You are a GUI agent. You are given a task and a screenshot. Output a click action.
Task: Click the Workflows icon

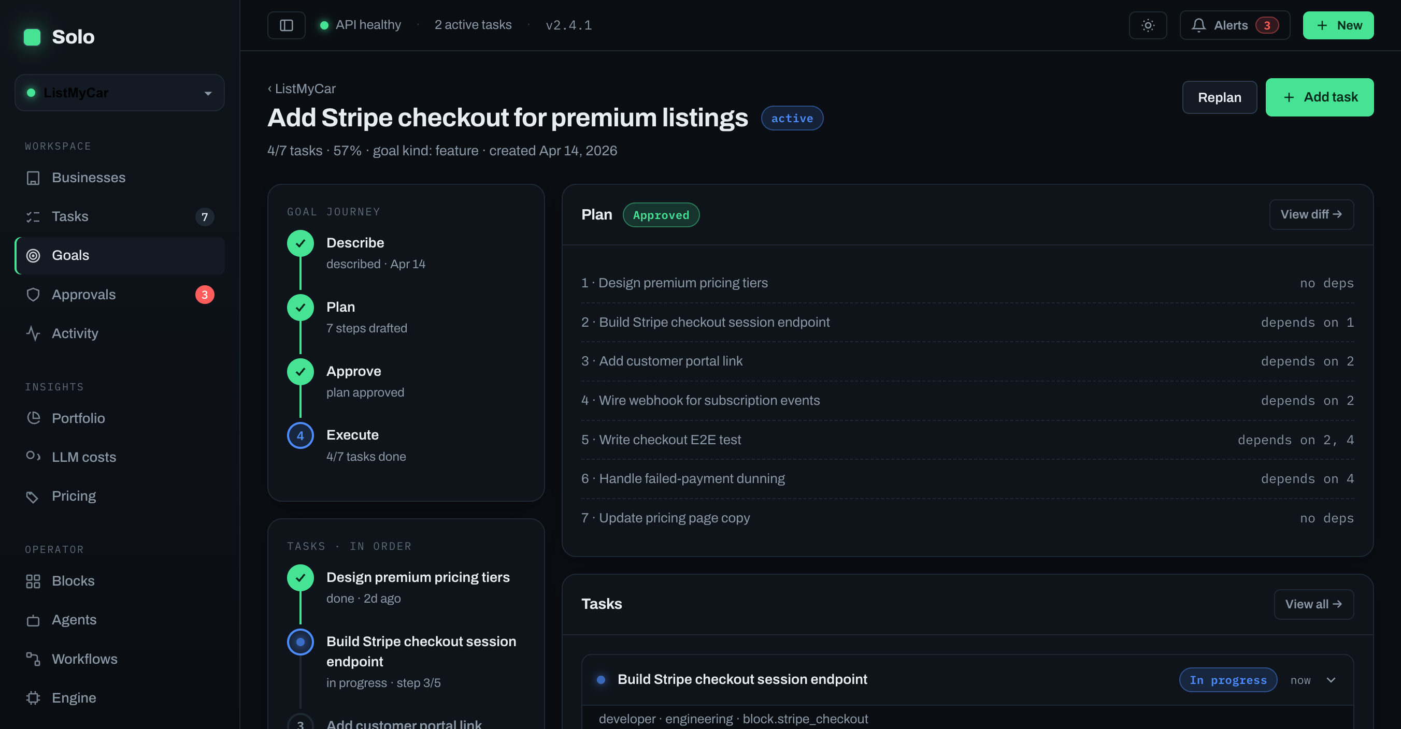33,659
